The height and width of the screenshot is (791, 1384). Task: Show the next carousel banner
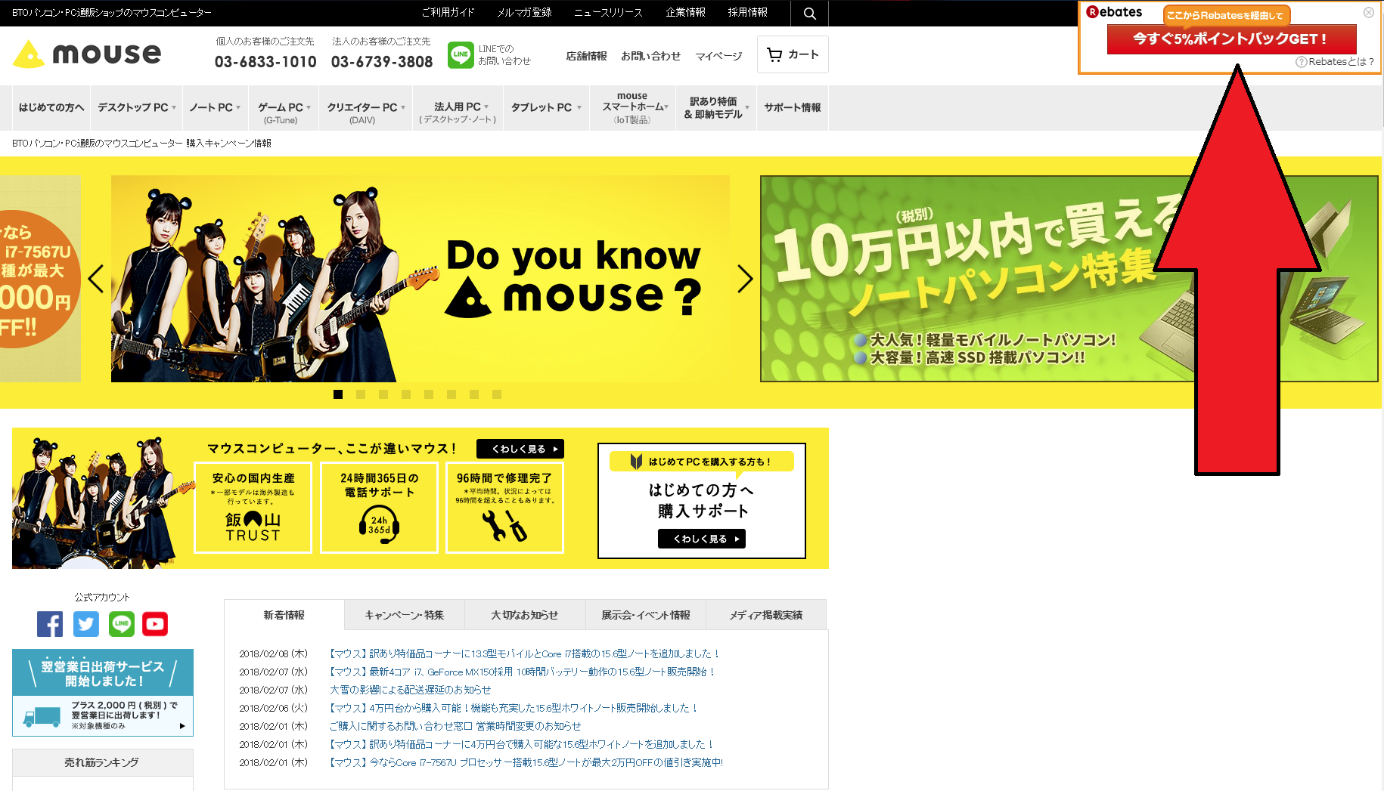click(x=745, y=279)
